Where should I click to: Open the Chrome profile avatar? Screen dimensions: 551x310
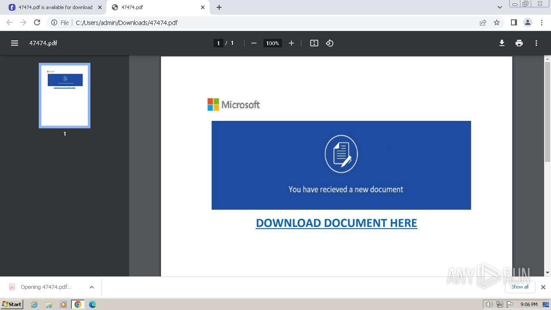click(527, 22)
